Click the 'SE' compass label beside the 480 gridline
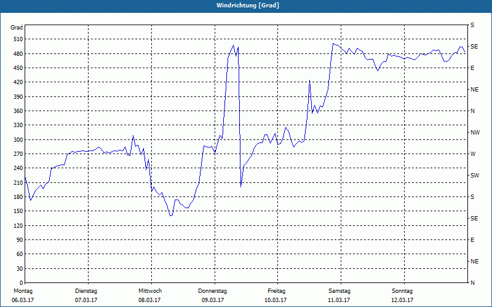 474,47
